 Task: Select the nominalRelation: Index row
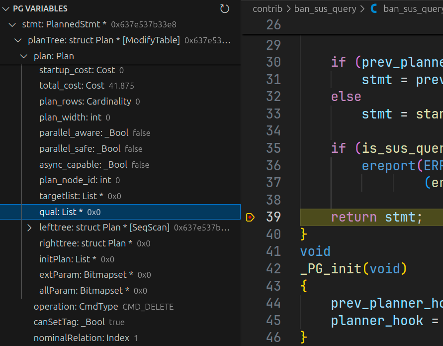click(85, 338)
